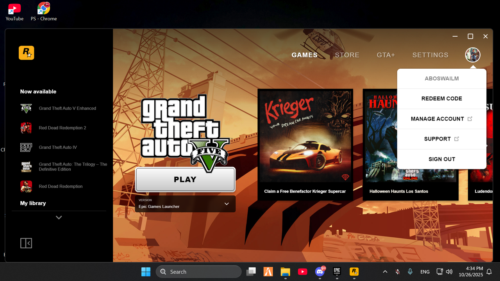
Task: Click SIGN OUT in the profile menu
Action: coord(442,159)
